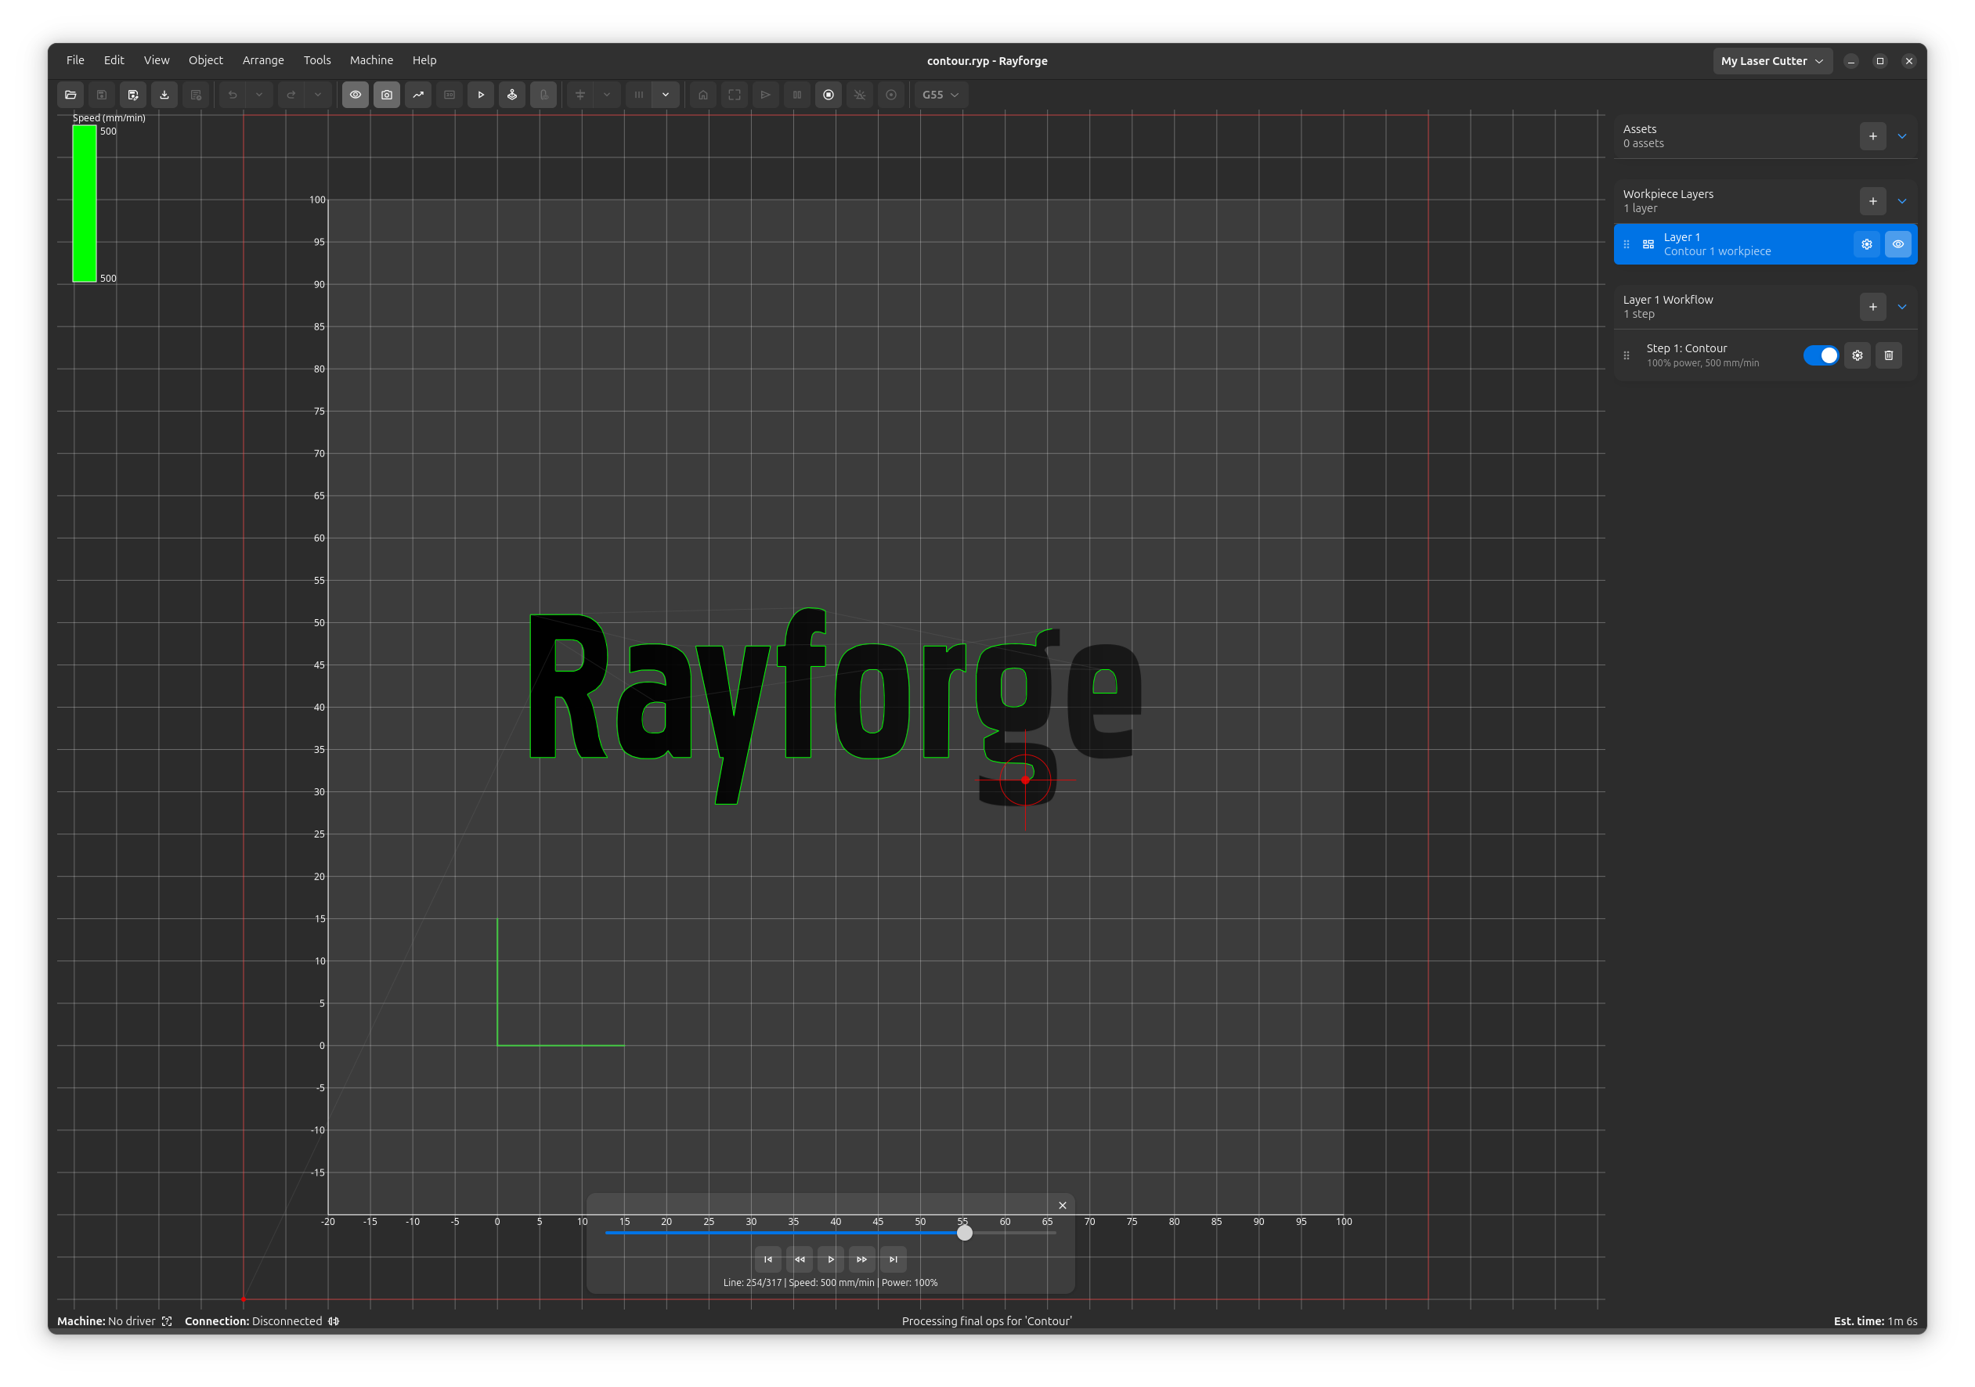1975x1387 pixels.
Task: Click the stop circle icon in toolbar
Action: click(829, 95)
